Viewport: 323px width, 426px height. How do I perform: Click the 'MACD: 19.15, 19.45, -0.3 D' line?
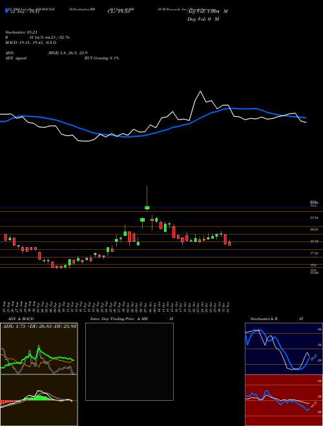coord(31,43)
